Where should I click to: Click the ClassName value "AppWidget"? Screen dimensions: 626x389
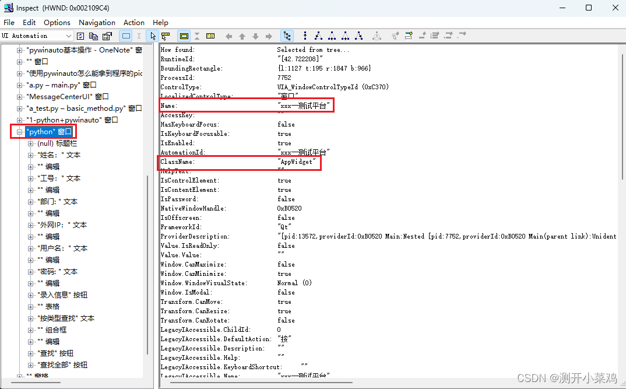tap(297, 162)
